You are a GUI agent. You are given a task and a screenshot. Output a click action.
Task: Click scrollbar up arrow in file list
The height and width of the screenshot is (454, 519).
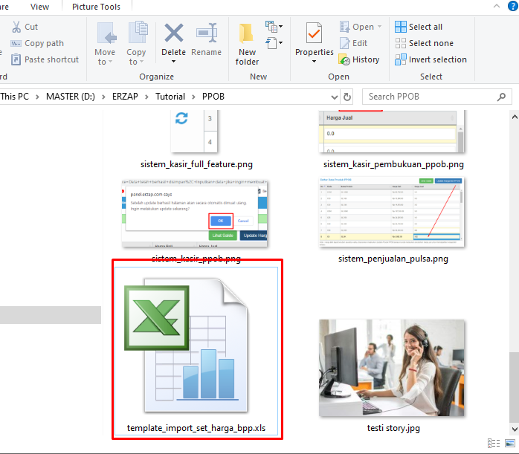point(515,117)
